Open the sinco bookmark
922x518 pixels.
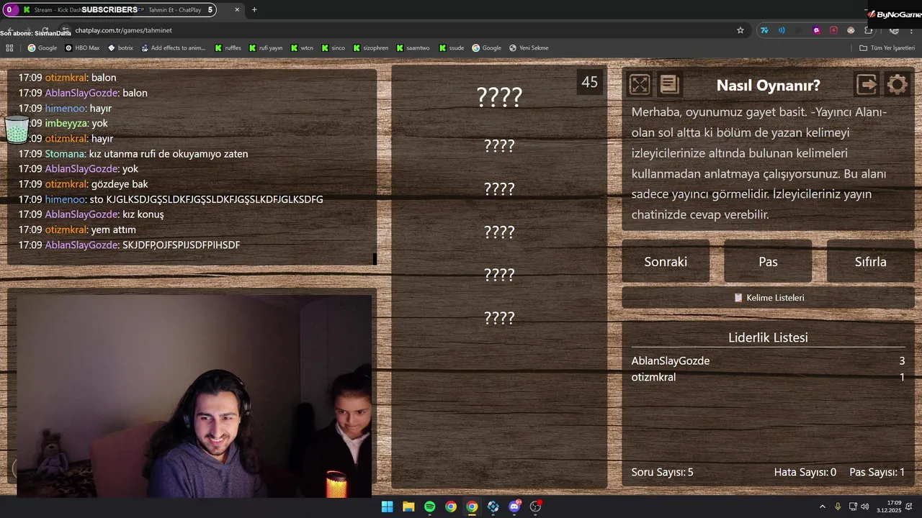[334, 48]
